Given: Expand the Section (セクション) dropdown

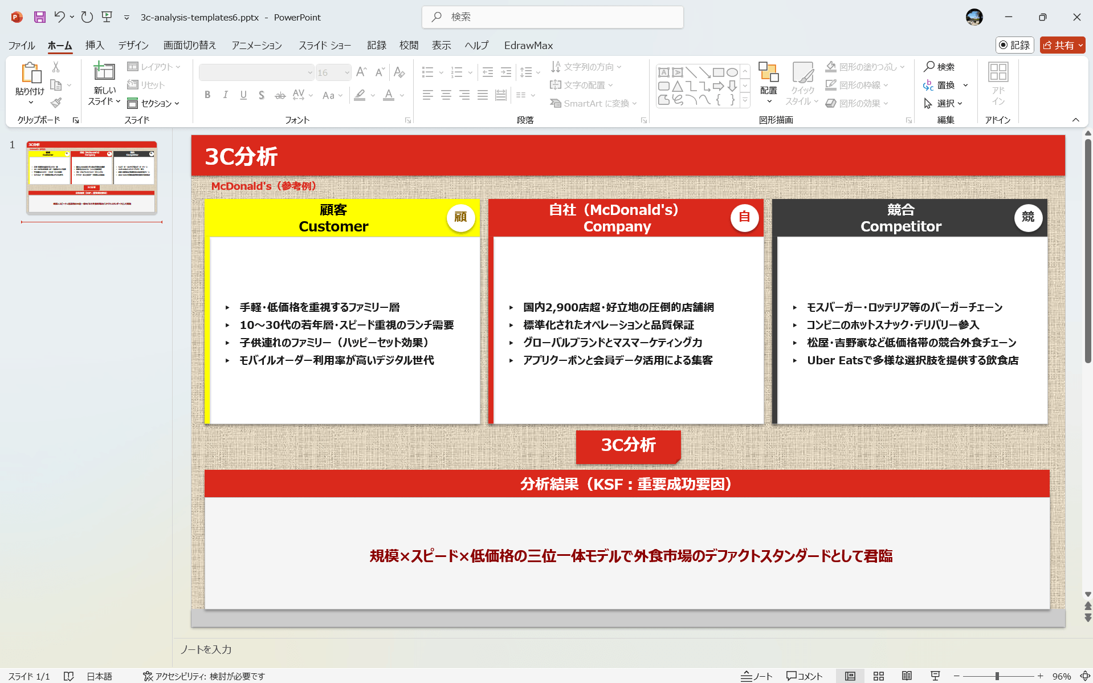Looking at the screenshot, I should [154, 103].
